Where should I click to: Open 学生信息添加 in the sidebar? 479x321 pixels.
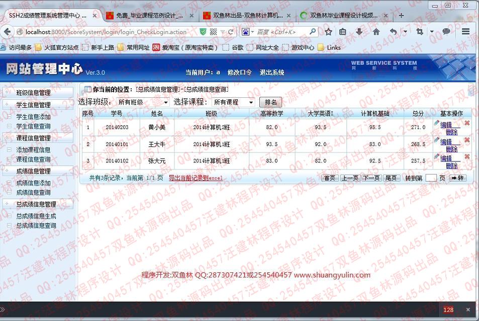[x=33, y=117]
